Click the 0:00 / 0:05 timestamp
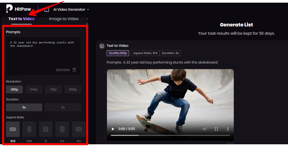This screenshot has width=288, height=146. pyautogui.click(x=127, y=129)
